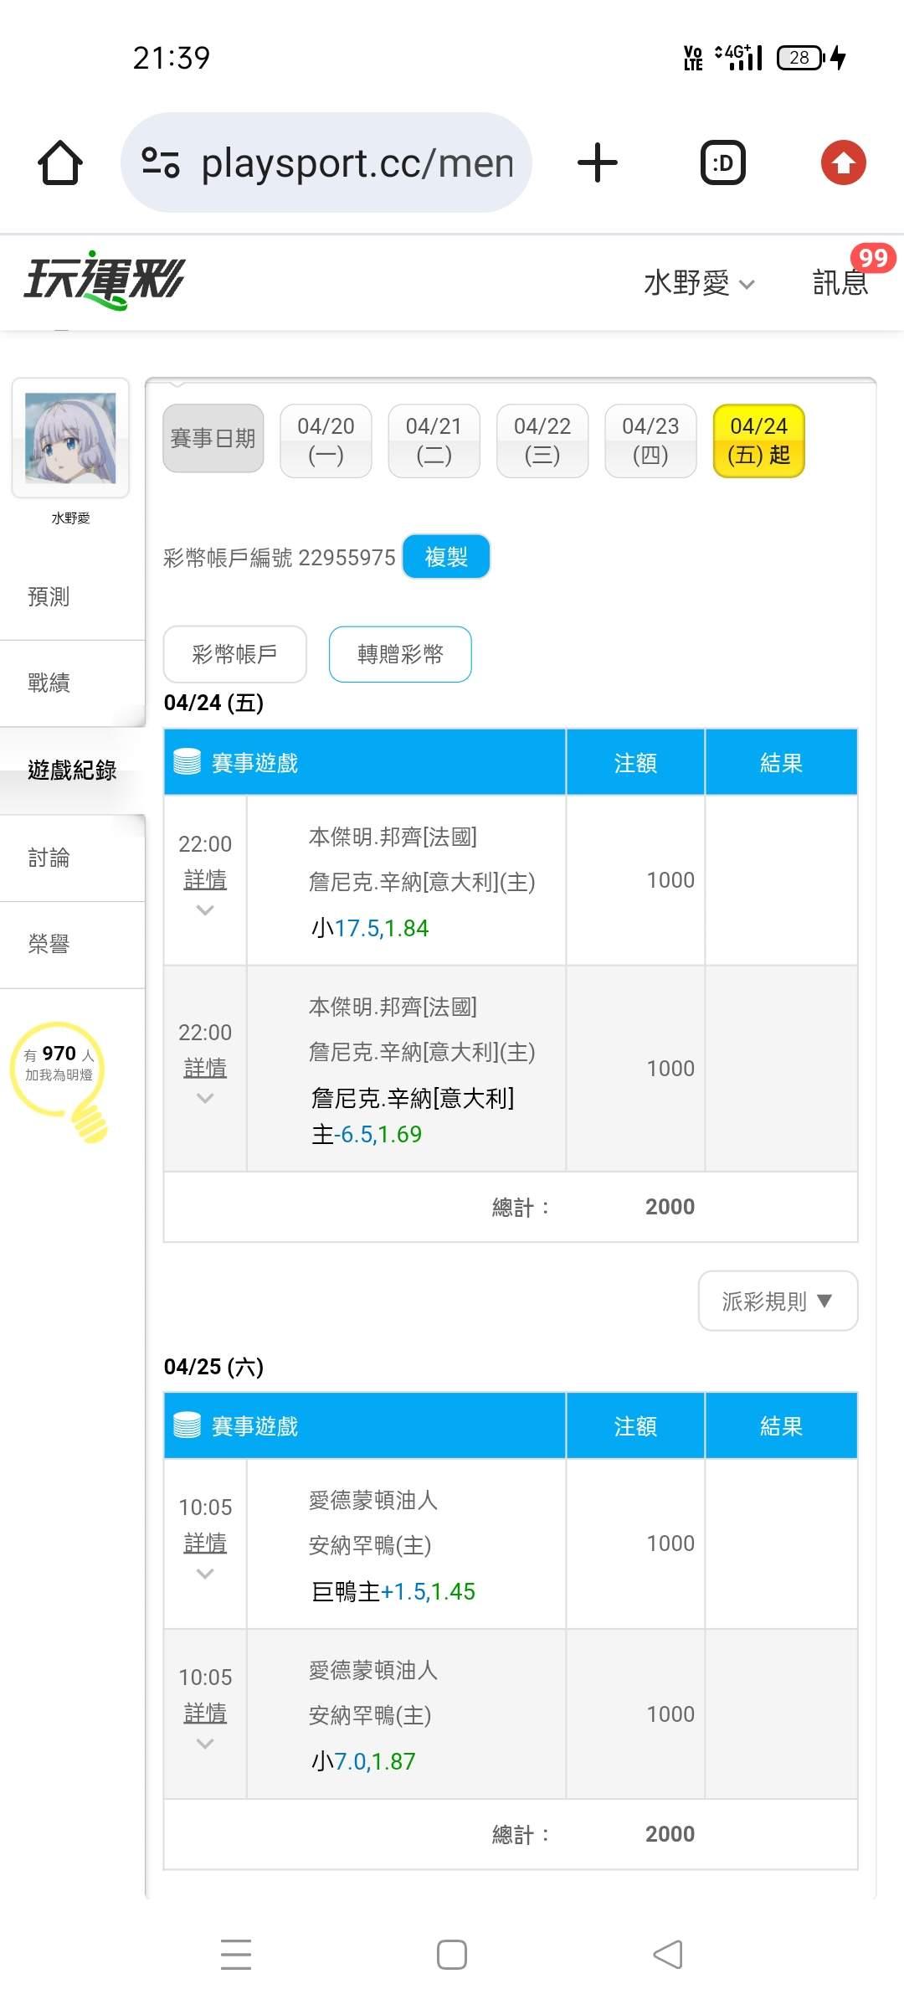Tap the red browser update arrow icon

843,162
